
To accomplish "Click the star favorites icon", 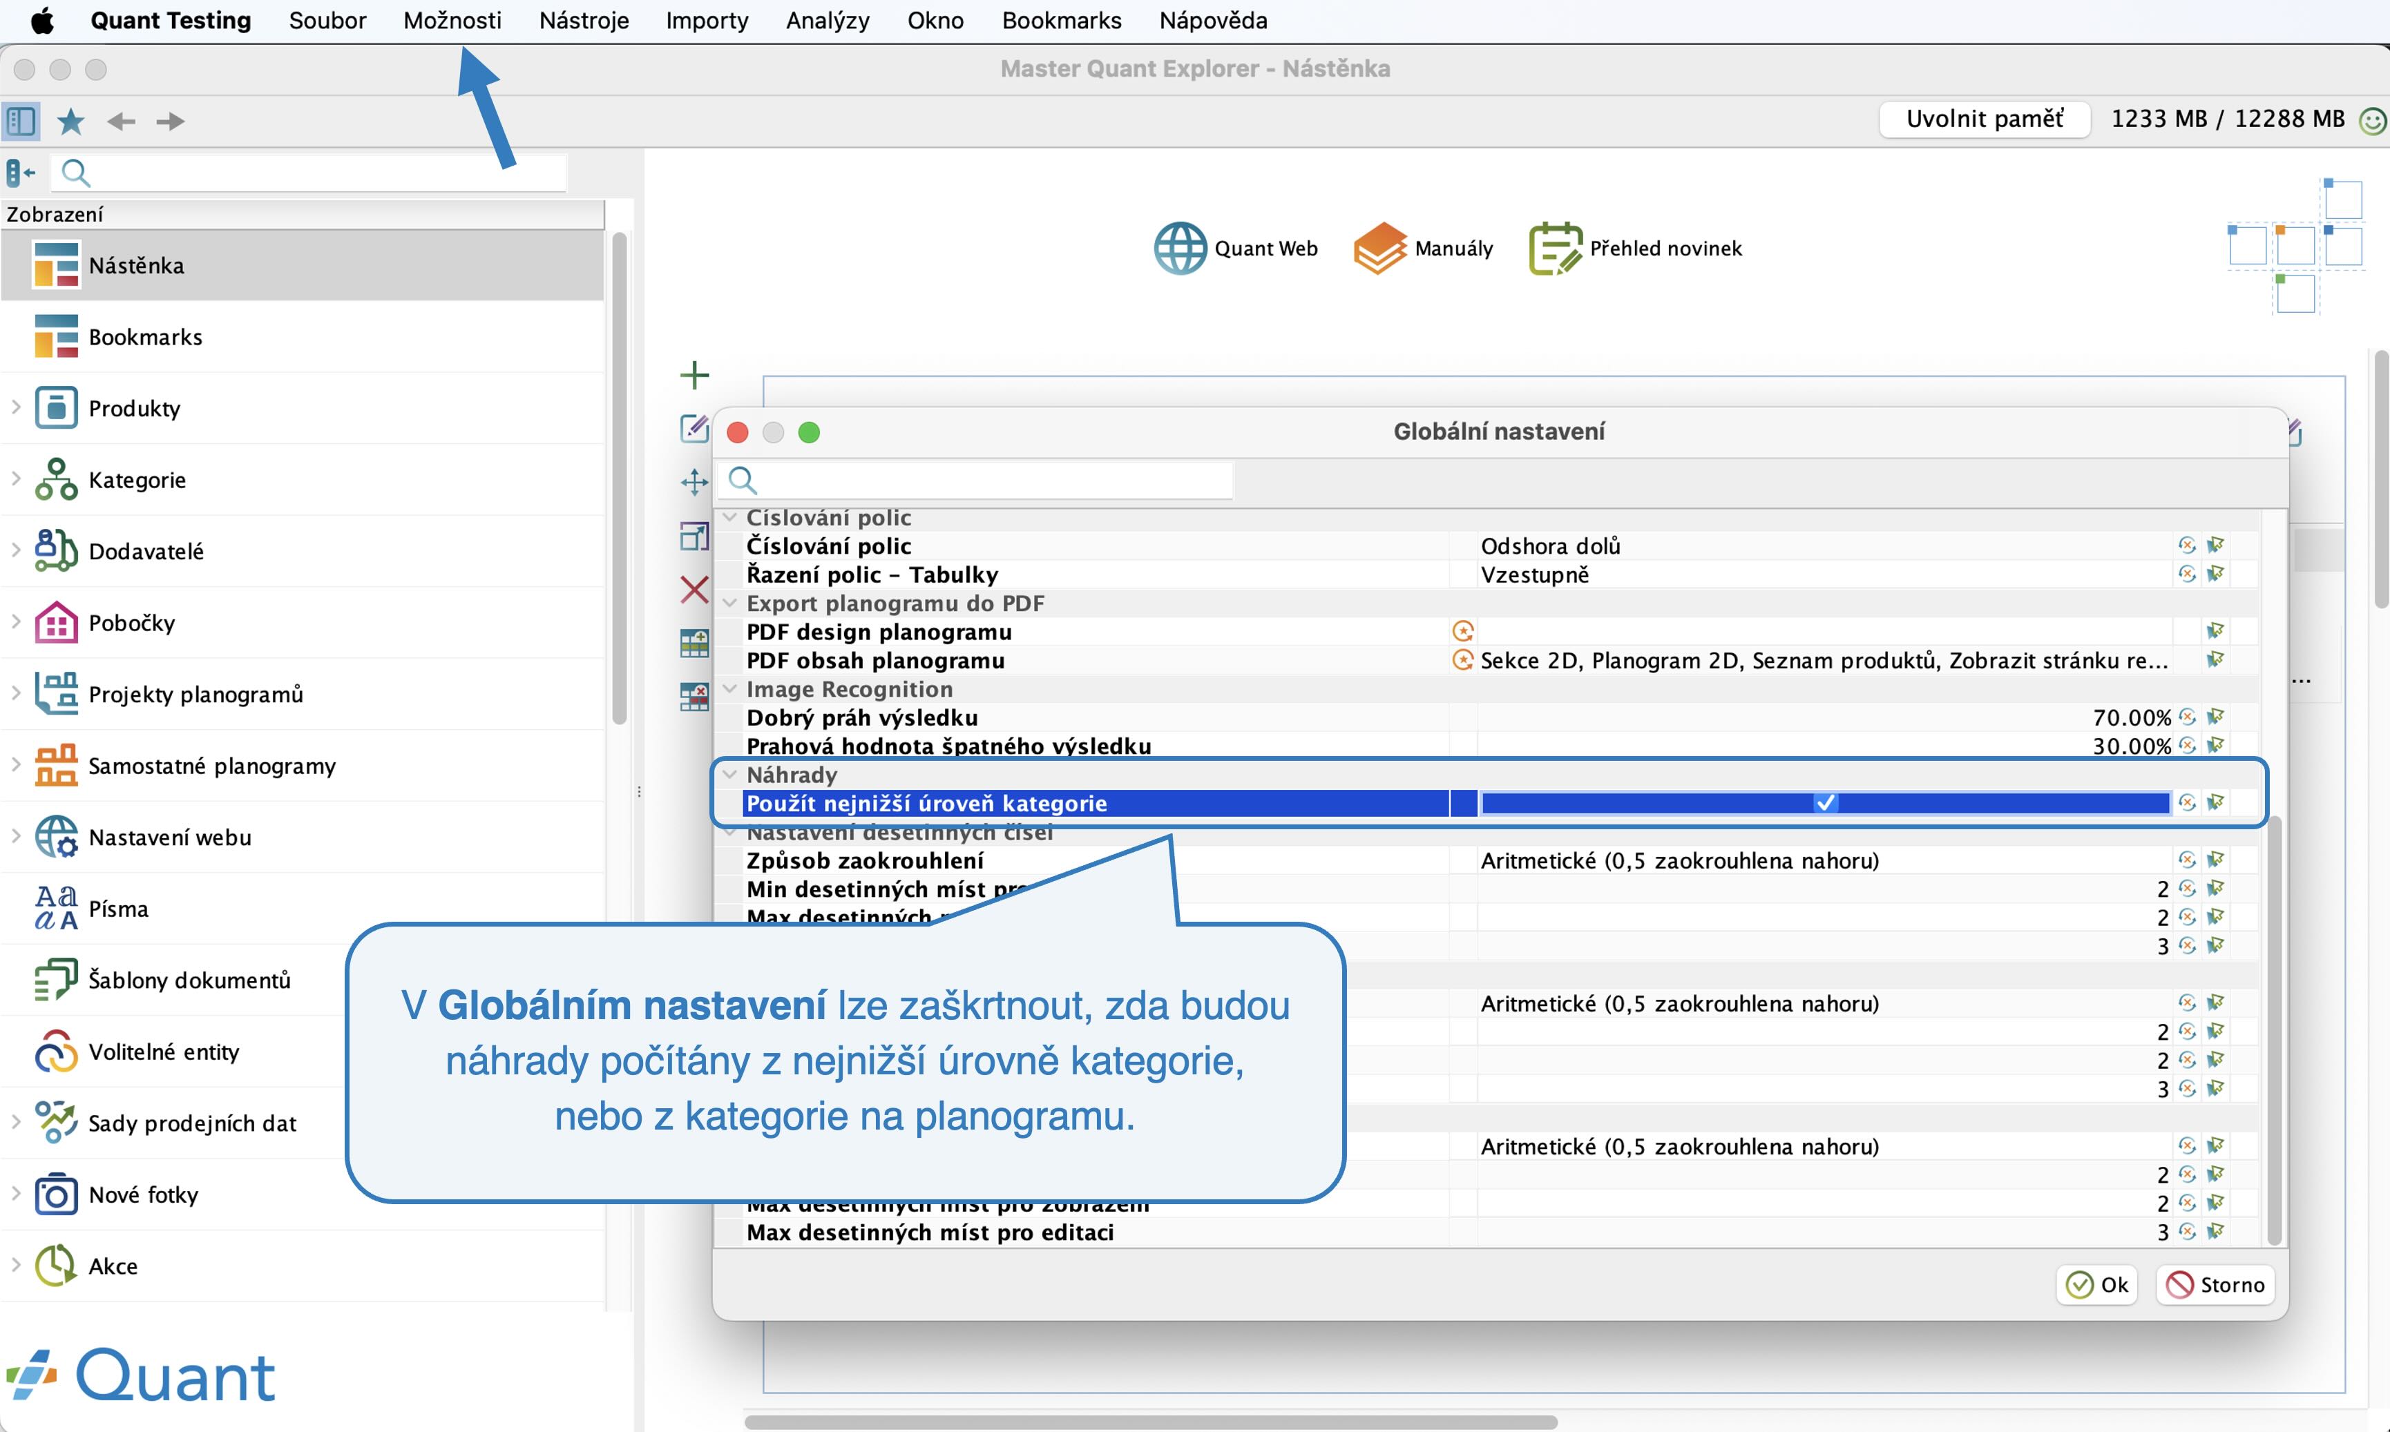I will coord(70,122).
